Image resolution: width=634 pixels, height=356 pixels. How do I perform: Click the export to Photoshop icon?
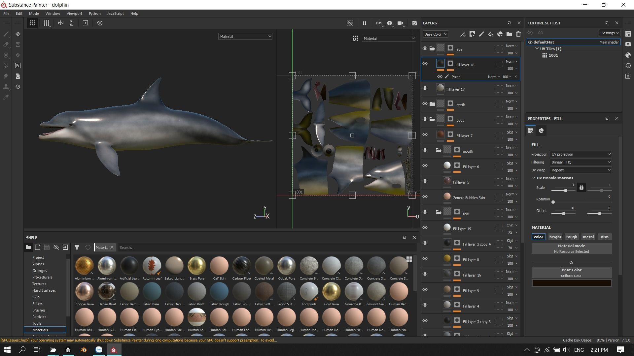[18, 66]
